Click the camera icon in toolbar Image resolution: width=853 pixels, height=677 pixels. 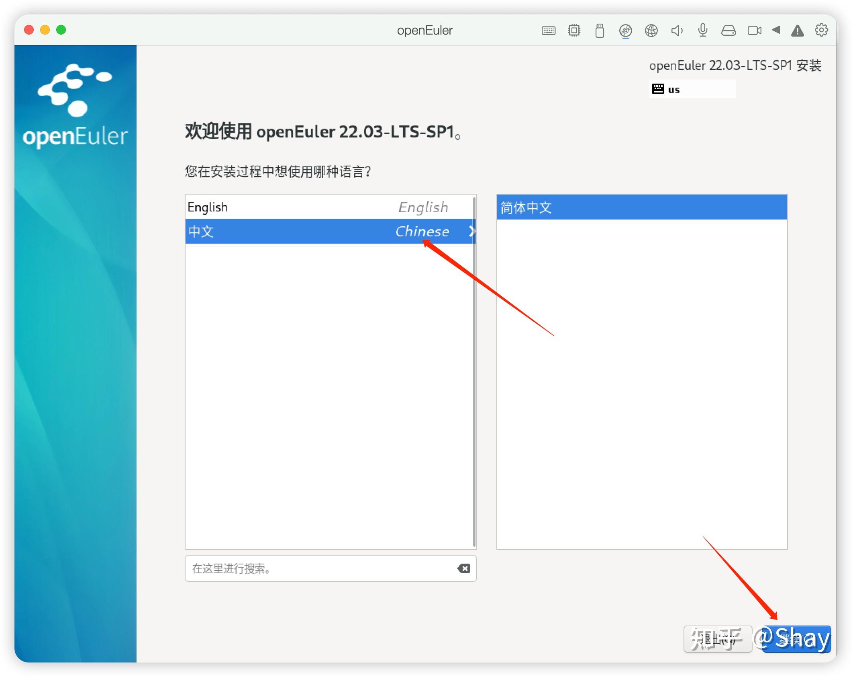click(x=755, y=30)
